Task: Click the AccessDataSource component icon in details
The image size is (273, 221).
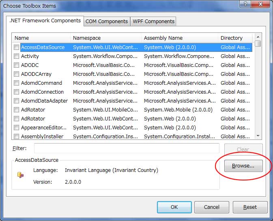Action: 20,175
